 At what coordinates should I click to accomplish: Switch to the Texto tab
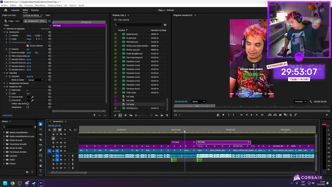[x=48, y=15]
